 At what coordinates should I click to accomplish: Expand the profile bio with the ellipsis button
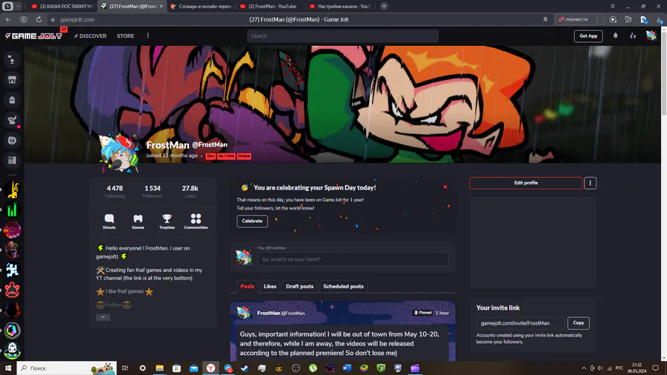(103, 317)
